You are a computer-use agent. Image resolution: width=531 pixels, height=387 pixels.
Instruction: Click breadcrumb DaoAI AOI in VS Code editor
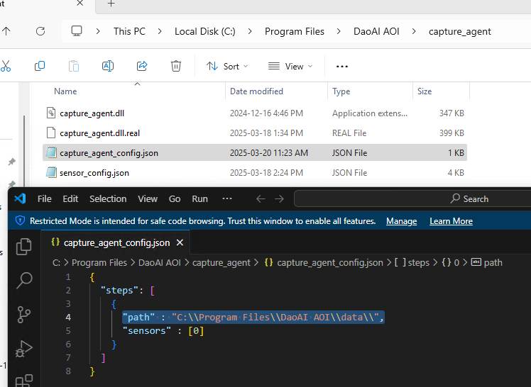point(160,263)
